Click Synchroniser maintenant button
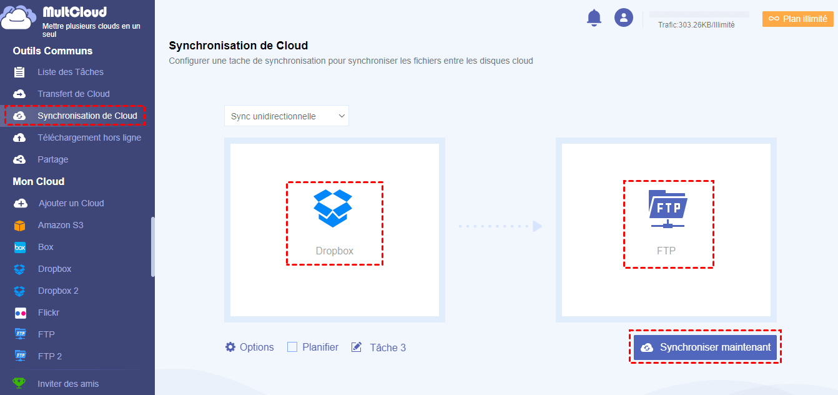This screenshot has width=838, height=395. point(705,347)
